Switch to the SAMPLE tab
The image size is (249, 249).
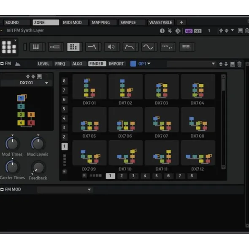[132, 22]
